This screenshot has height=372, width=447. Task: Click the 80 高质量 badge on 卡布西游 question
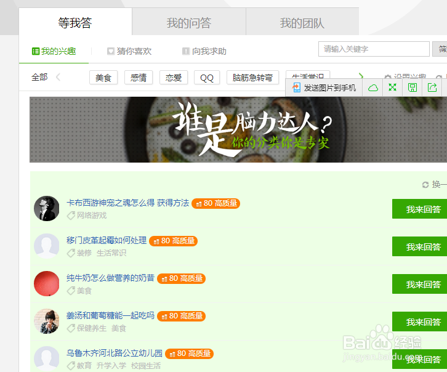(x=215, y=203)
